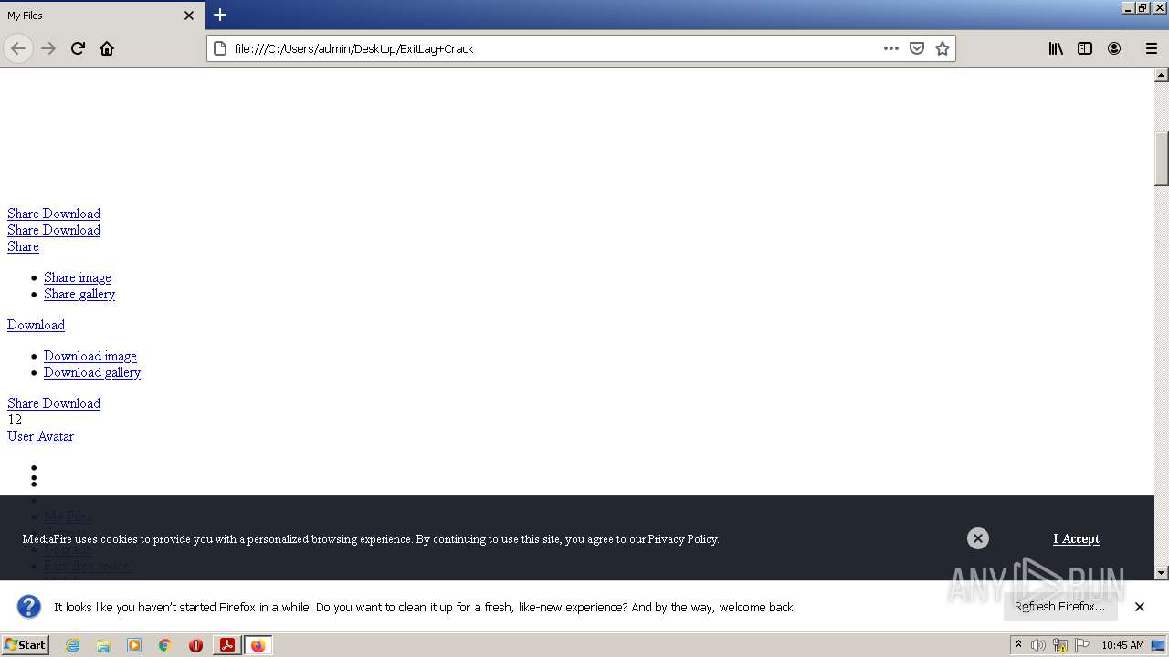Open network status tray icon

click(1060, 645)
